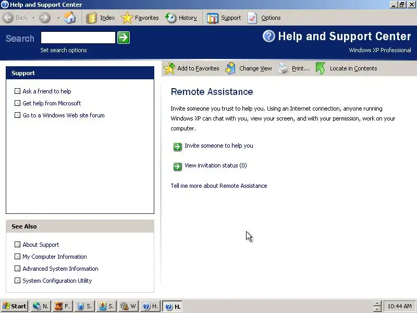Screen dimensions: 417x313
Task: Click taskbar up-down scroll arrows
Action: pyautogui.click(x=377, y=306)
